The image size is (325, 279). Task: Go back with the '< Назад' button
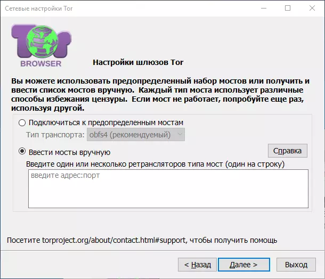[197, 264]
